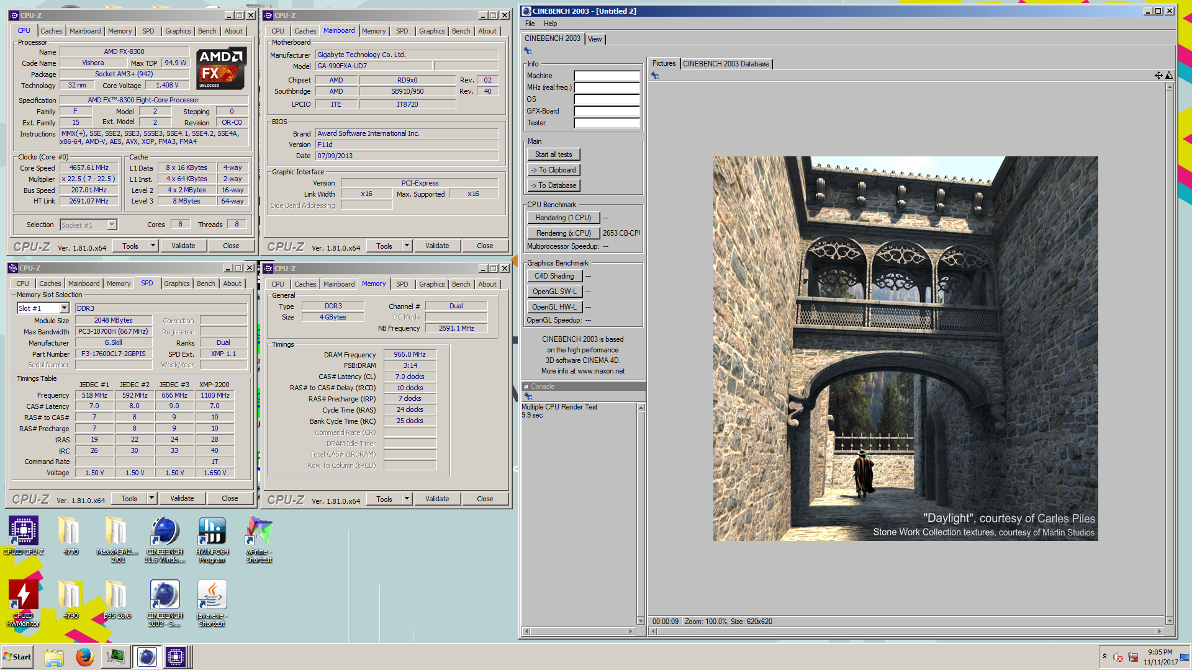Click the GFX-Board input field

click(x=607, y=111)
